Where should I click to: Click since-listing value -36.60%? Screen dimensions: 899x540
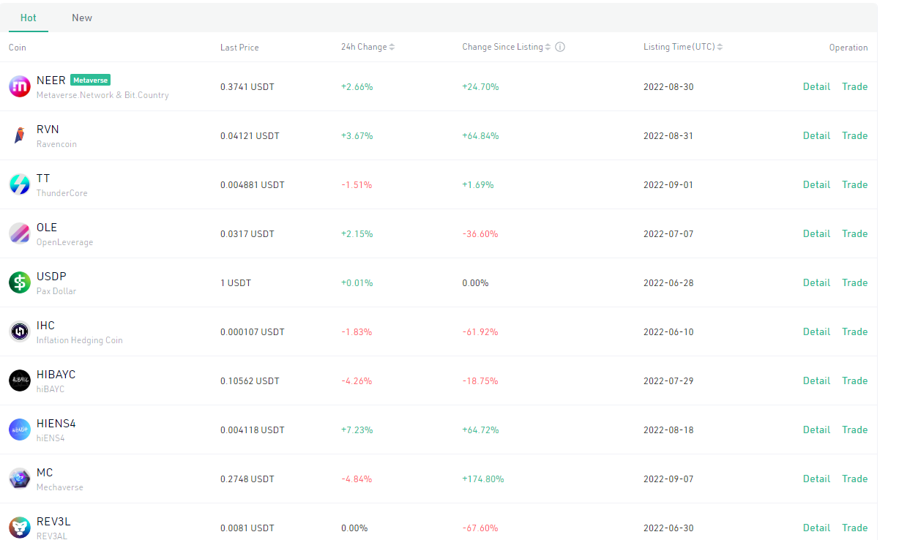click(480, 233)
